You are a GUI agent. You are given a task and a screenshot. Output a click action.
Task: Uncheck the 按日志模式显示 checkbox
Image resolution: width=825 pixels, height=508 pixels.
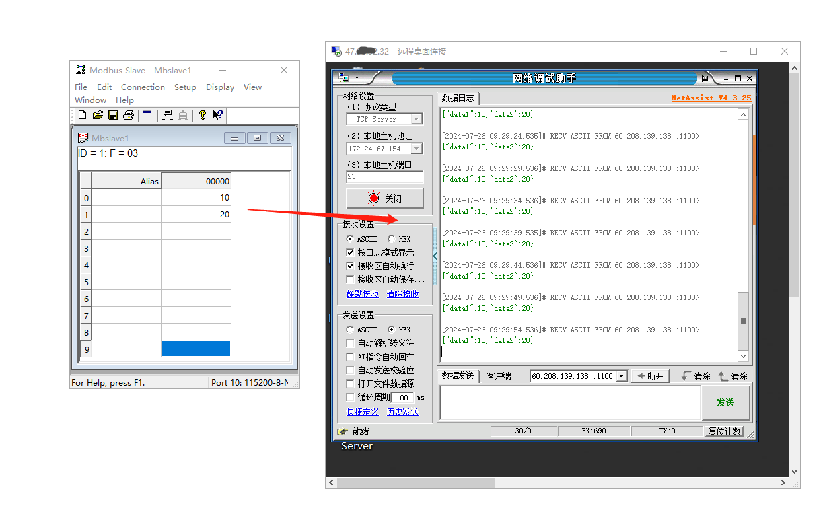(350, 252)
